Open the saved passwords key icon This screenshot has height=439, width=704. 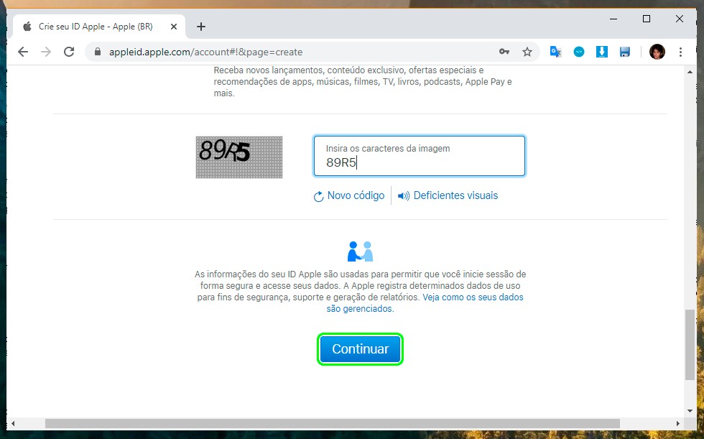pyautogui.click(x=504, y=52)
